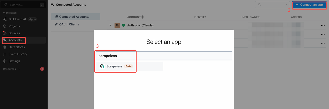Expand the Anthropic (Claude) row

coord(111,25)
